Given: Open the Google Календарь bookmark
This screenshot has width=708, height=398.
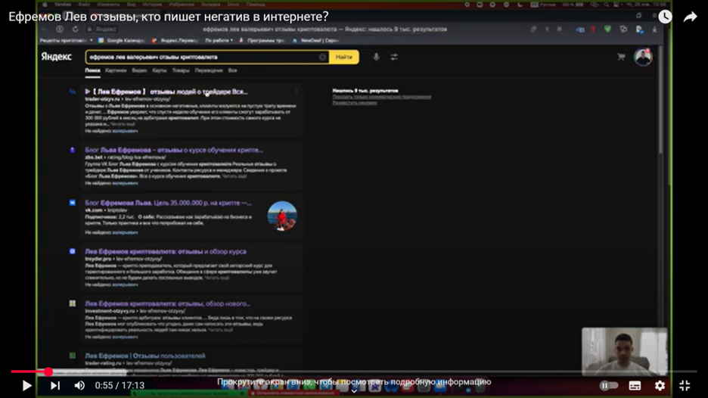Looking at the screenshot, I should pyautogui.click(x=122, y=40).
